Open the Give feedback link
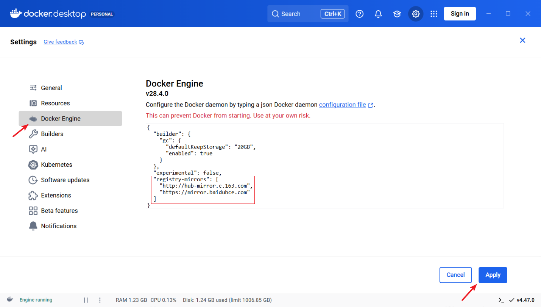 60,42
